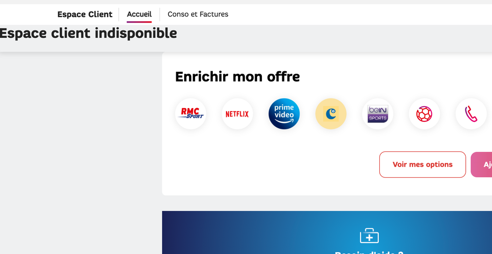Click the pink button right of Voir mes options

(482, 165)
